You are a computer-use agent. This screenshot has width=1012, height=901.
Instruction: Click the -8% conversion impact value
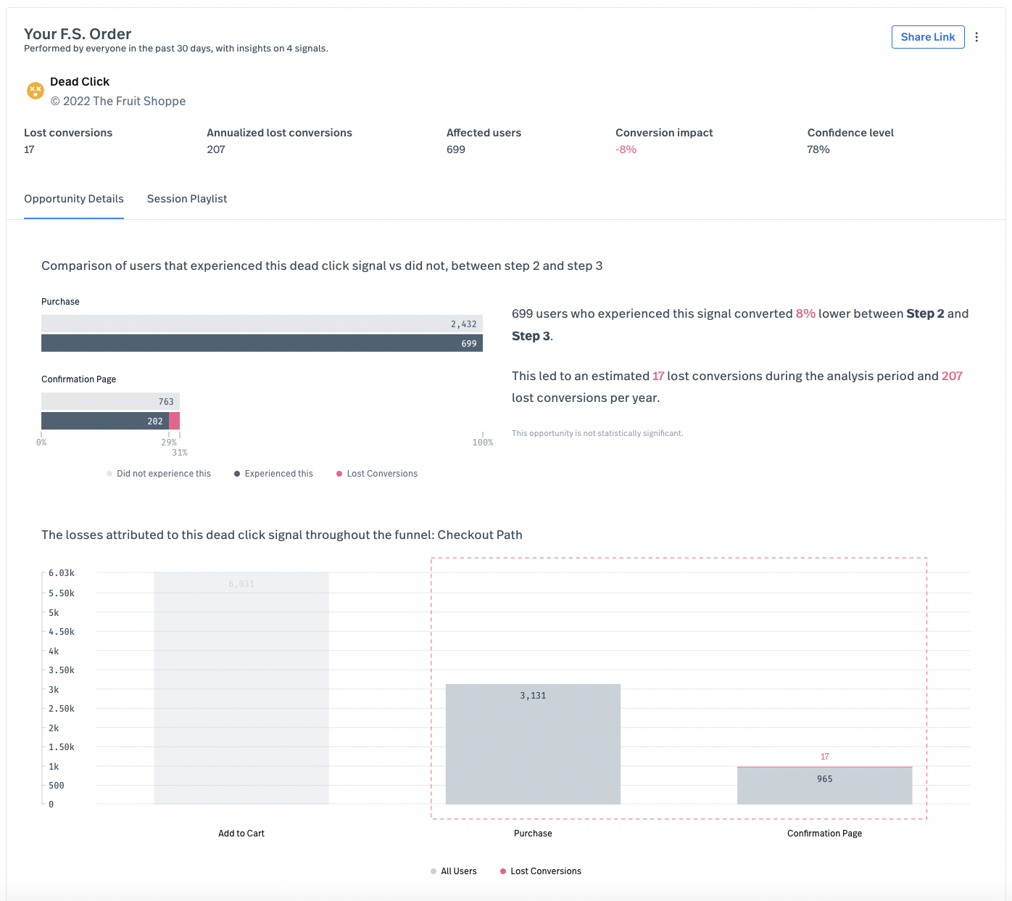point(626,149)
